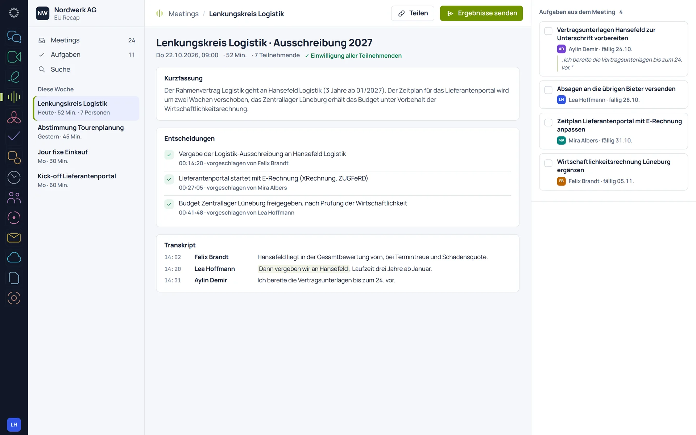Open the chat bubbles app icon
Image resolution: width=696 pixels, height=435 pixels.
[x=14, y=37]
